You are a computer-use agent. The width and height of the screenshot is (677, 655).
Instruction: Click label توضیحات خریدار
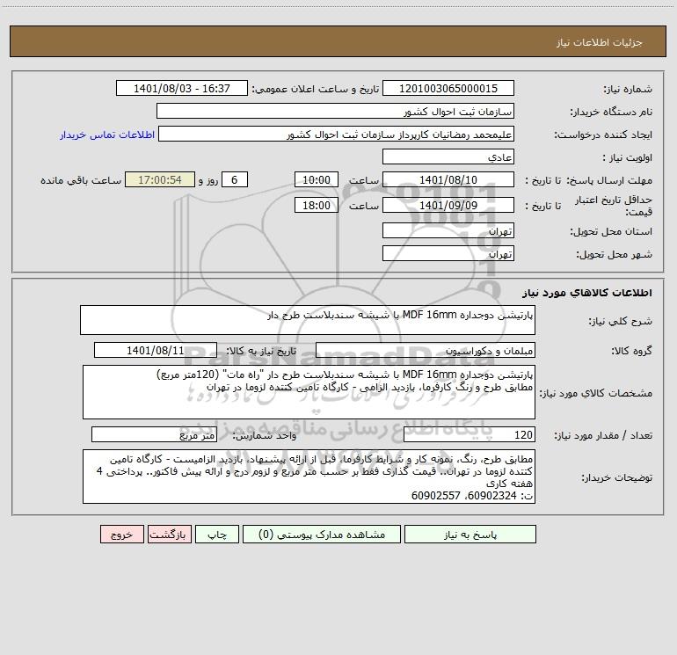point(616,477)
